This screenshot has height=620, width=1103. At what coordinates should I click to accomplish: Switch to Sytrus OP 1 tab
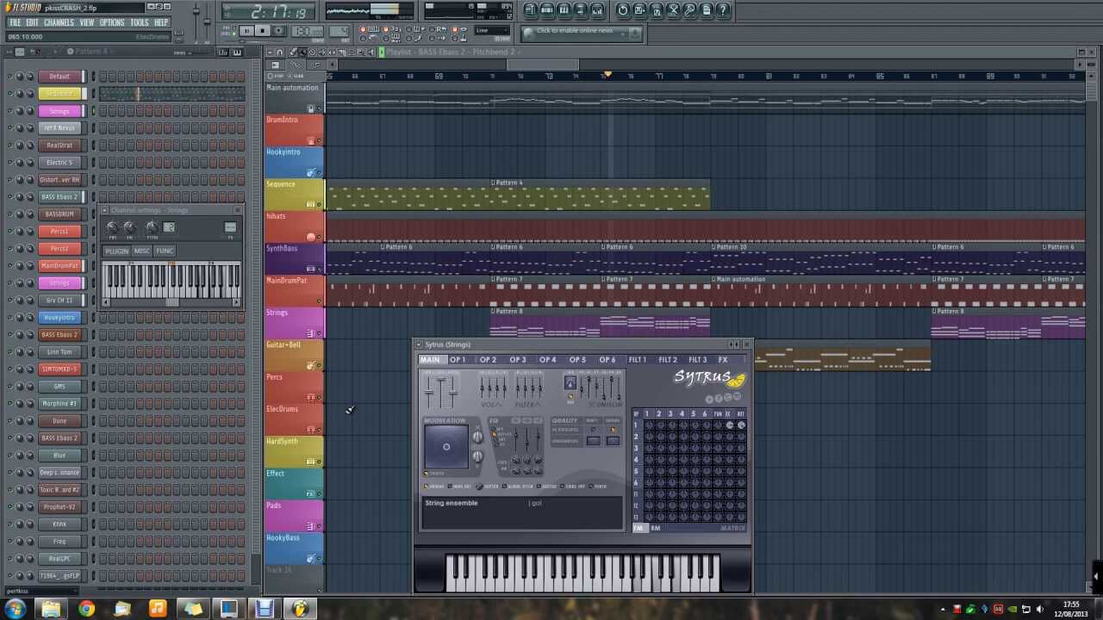(x=458, y=359)
